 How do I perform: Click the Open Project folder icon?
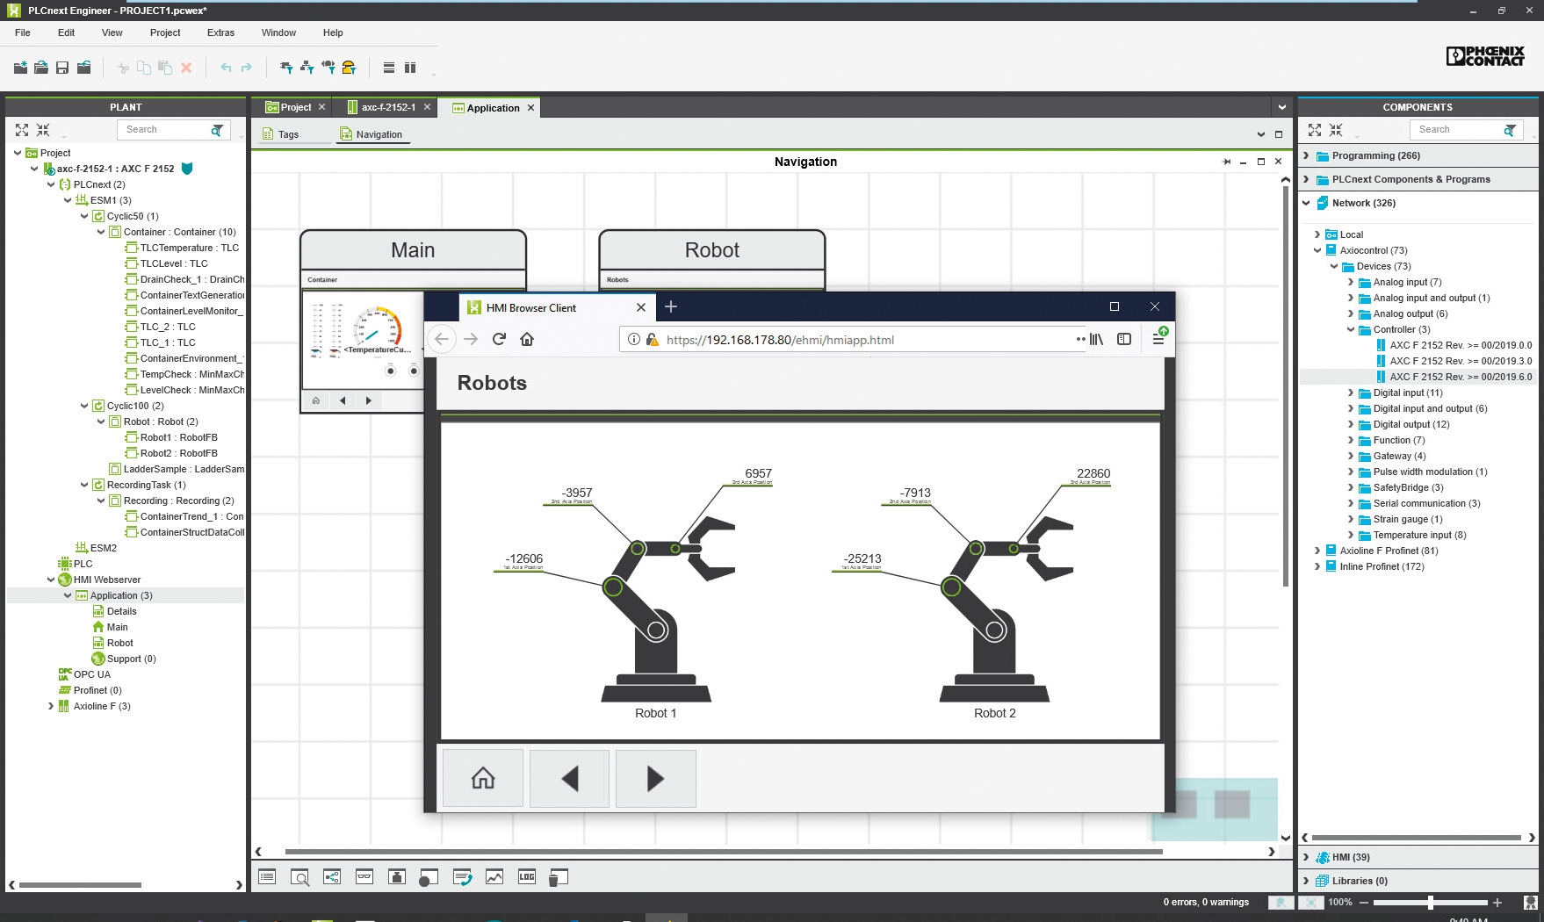[x=41, y=68]
